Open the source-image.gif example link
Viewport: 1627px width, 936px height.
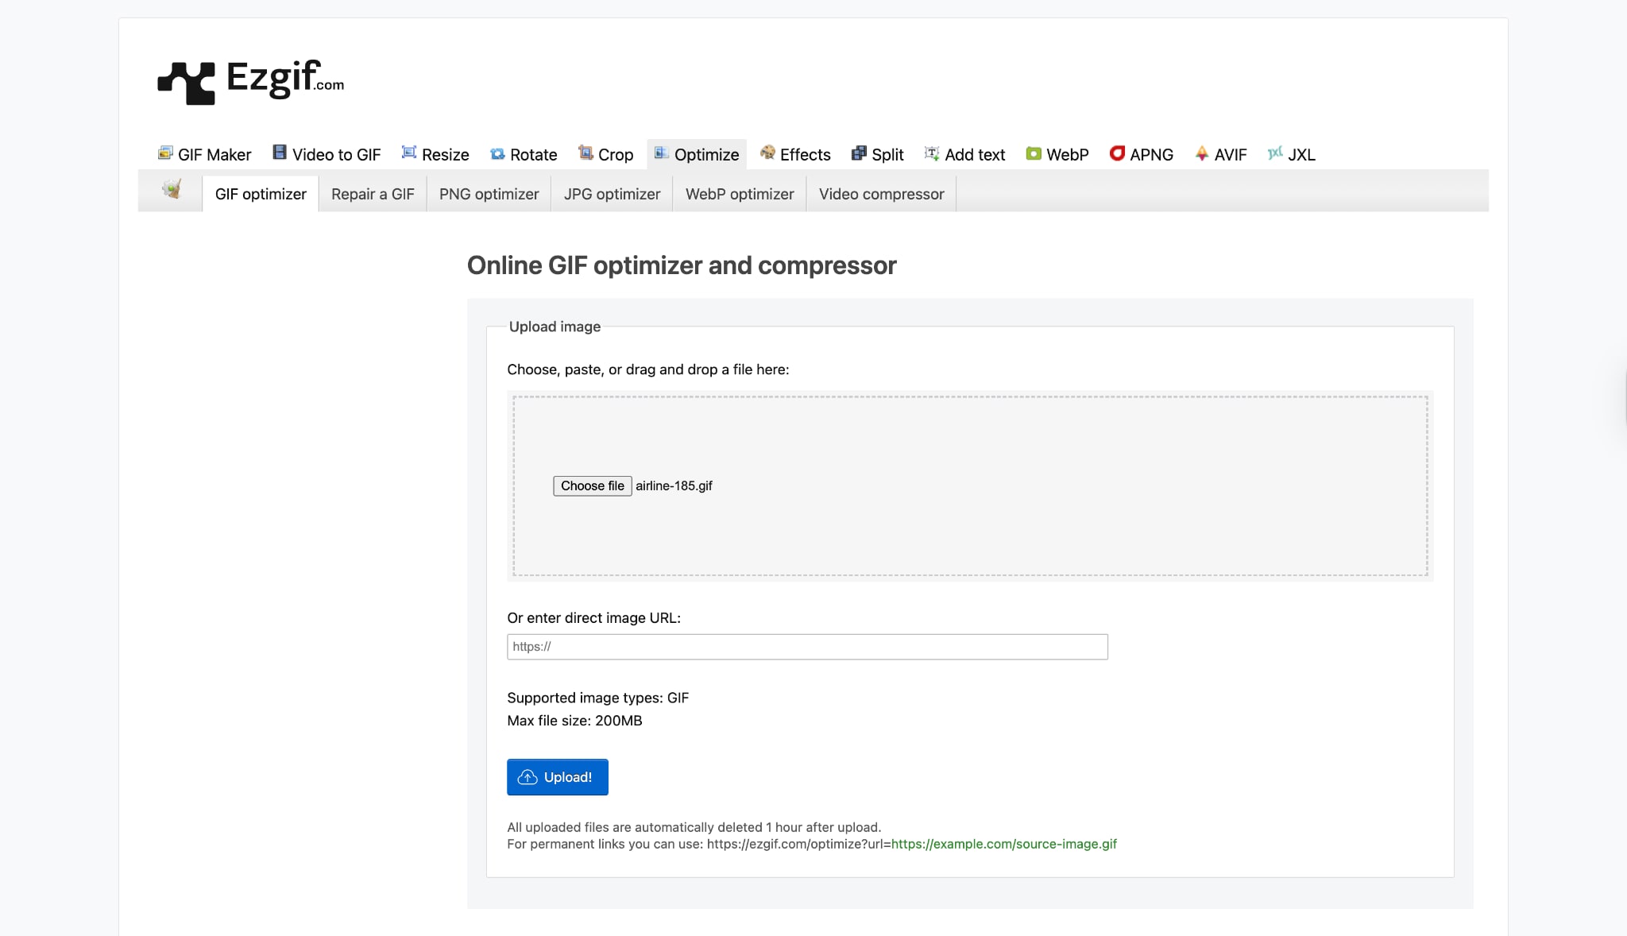[x=1004, y=844]
